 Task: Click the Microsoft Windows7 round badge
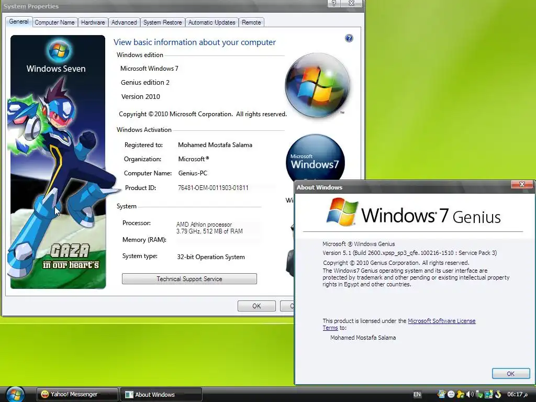315,157
